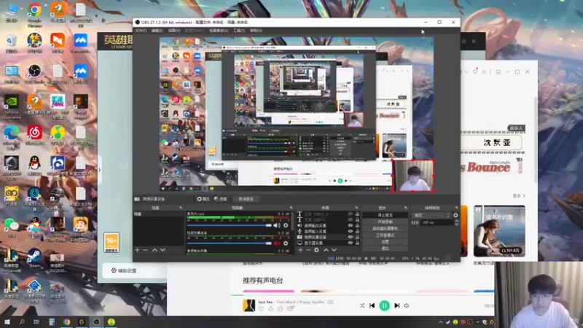The height and width of the screenshot is (328, 583).
Task: Open OBS 设置 settings button
Action: (x=386, y=242)
